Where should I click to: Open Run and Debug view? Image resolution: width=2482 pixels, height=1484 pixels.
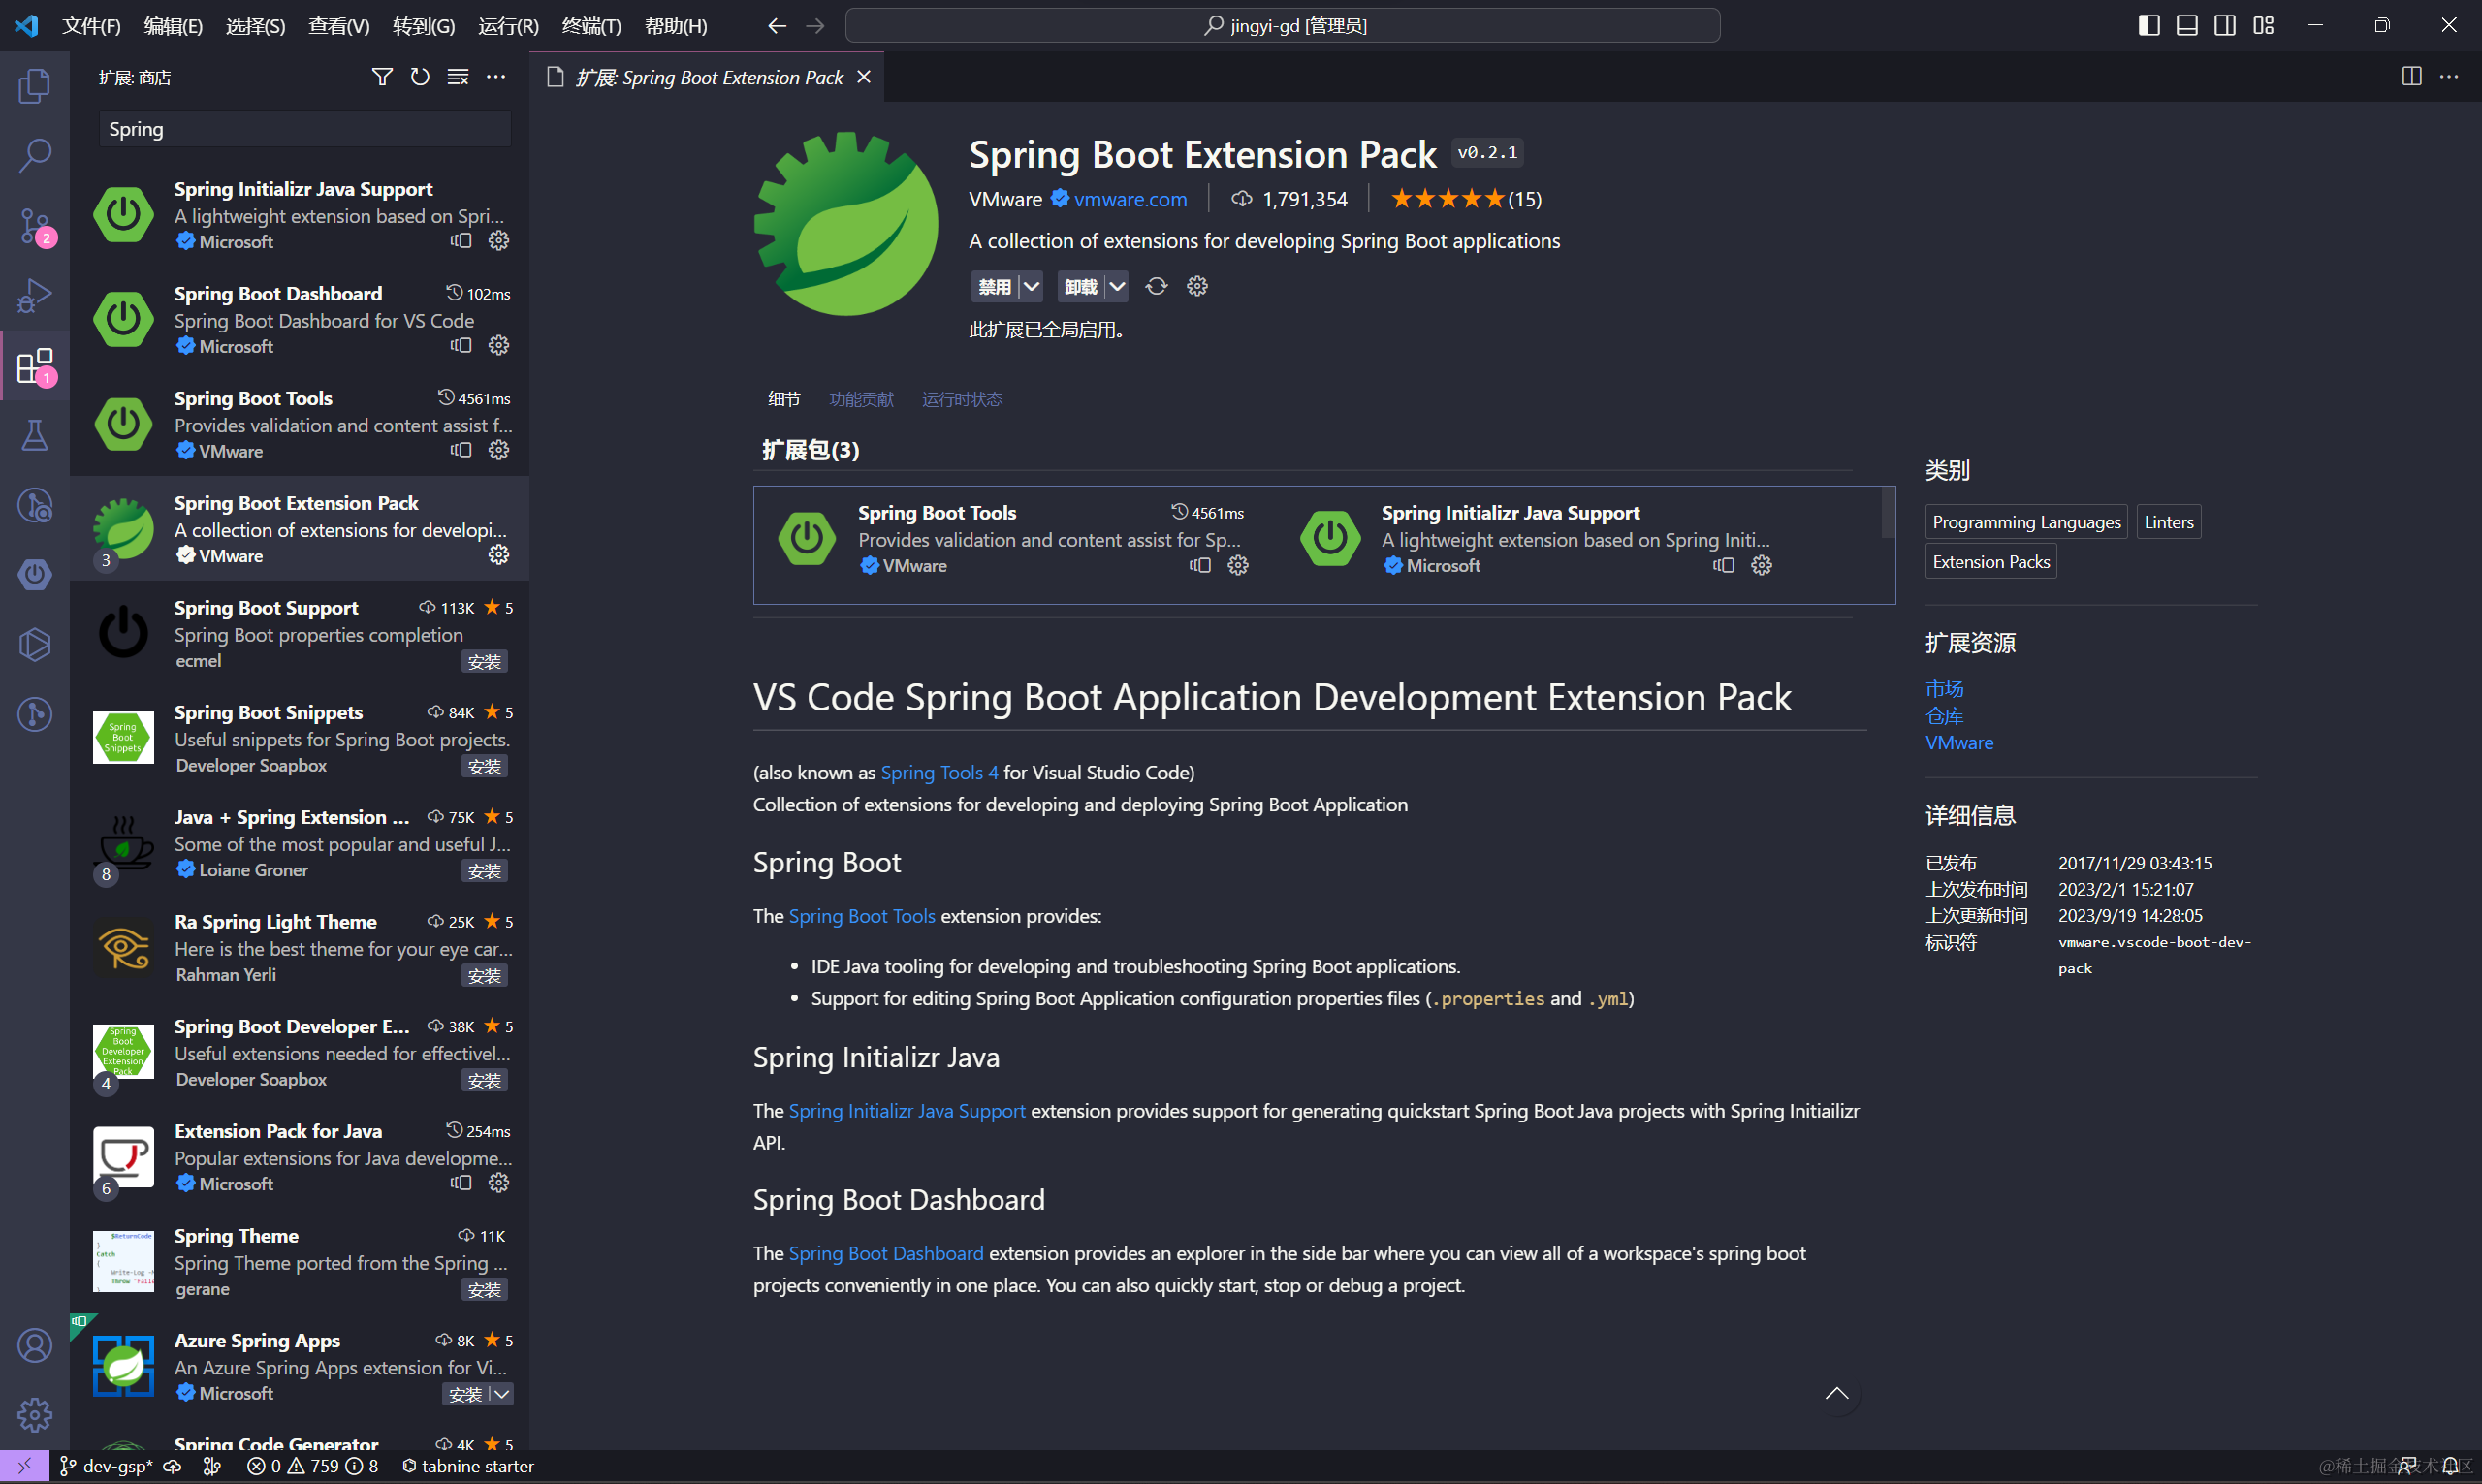tap(34, 296)
